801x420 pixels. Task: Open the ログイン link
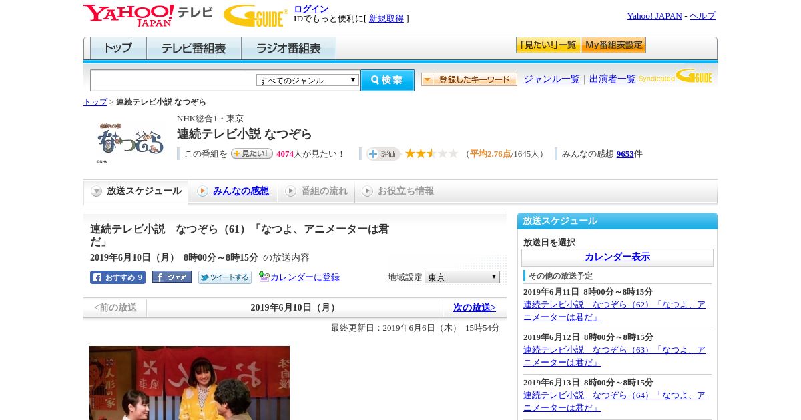[x=311, y=9]
